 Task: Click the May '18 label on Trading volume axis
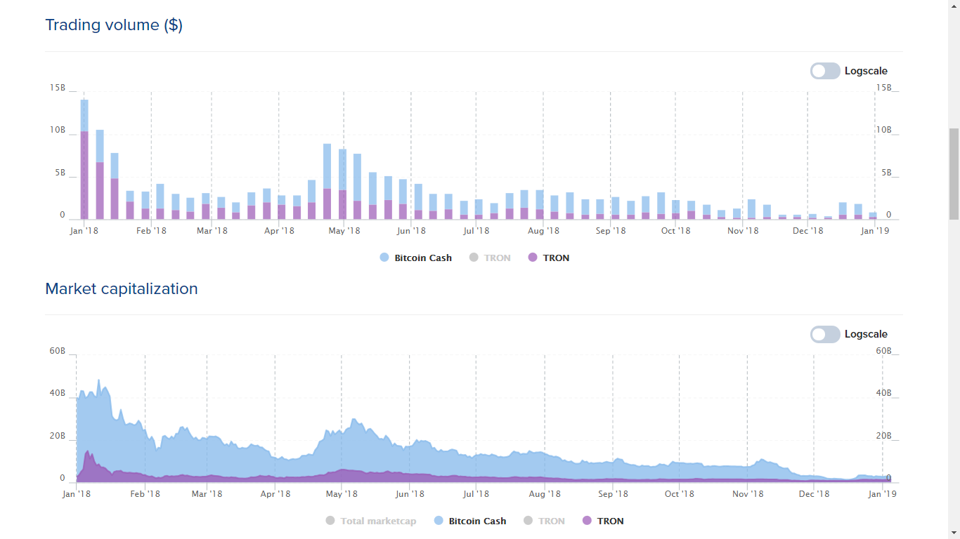click(344, 230)
